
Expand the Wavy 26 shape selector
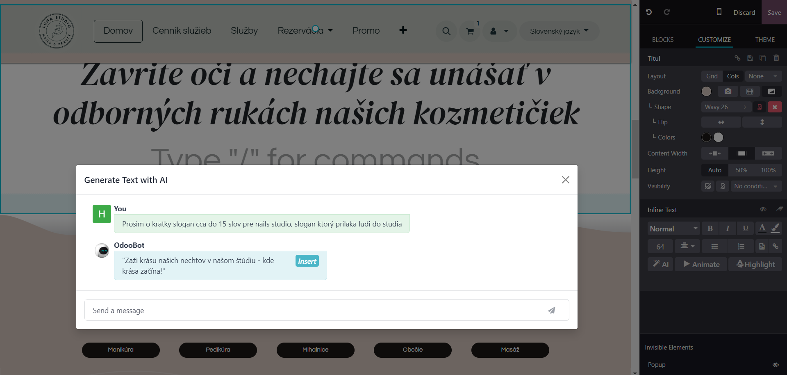(726, 107)
